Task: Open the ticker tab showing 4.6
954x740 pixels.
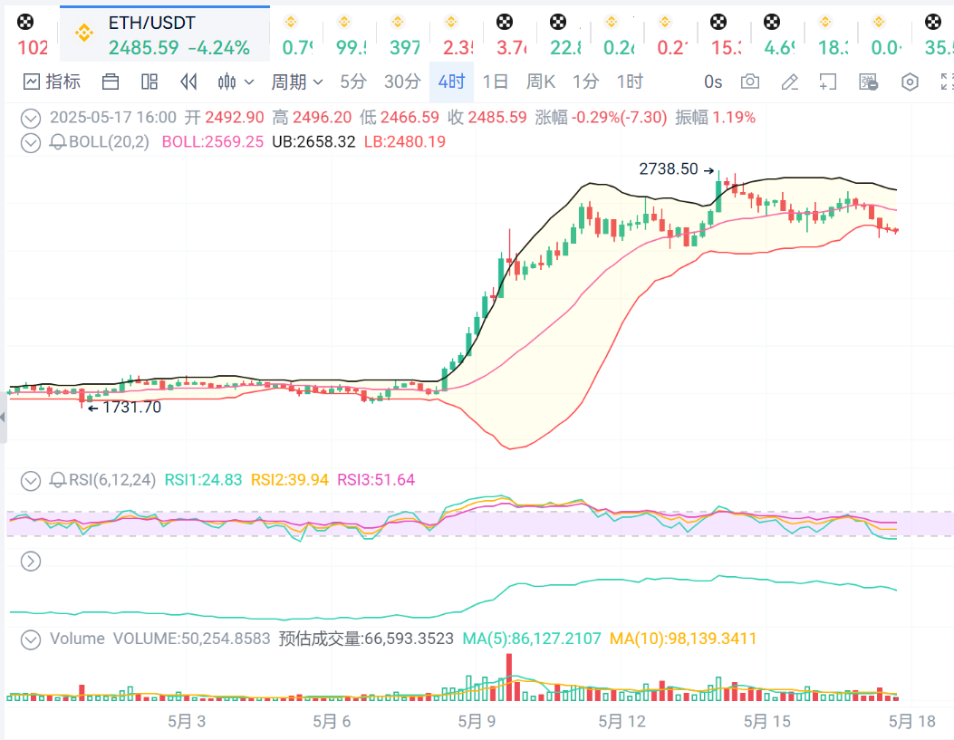Action: 778,34
